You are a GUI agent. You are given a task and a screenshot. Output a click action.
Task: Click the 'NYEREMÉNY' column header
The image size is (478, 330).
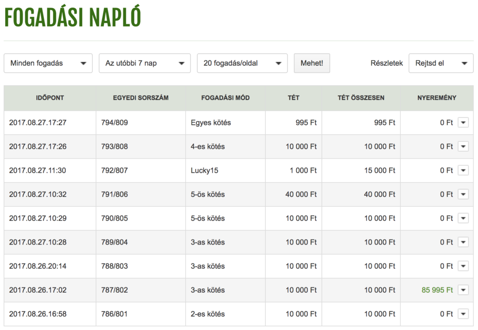(436, 98)
